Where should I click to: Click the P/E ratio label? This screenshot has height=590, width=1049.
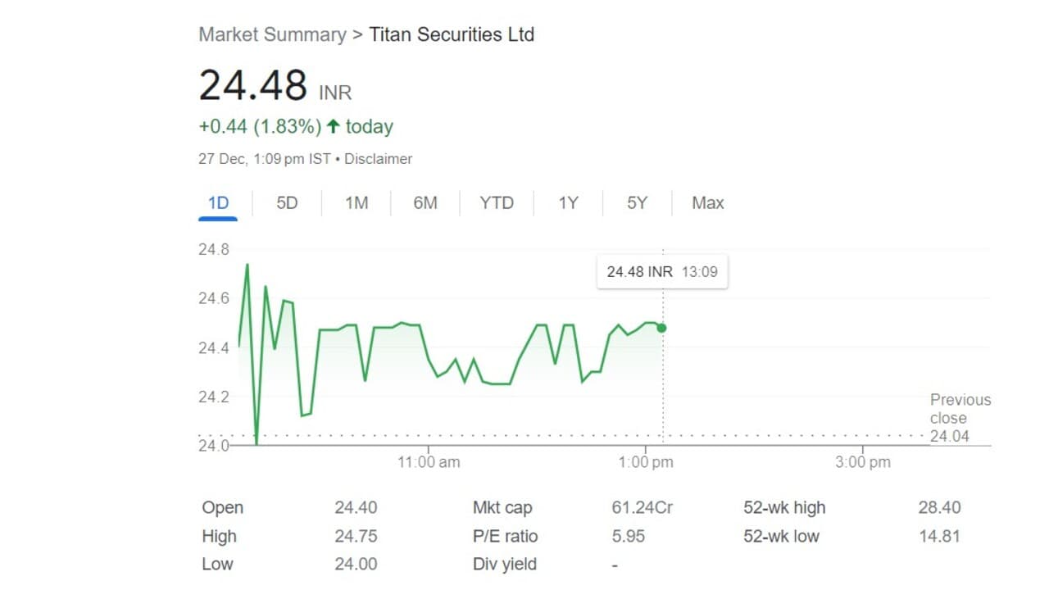click(x=505, y=537)
